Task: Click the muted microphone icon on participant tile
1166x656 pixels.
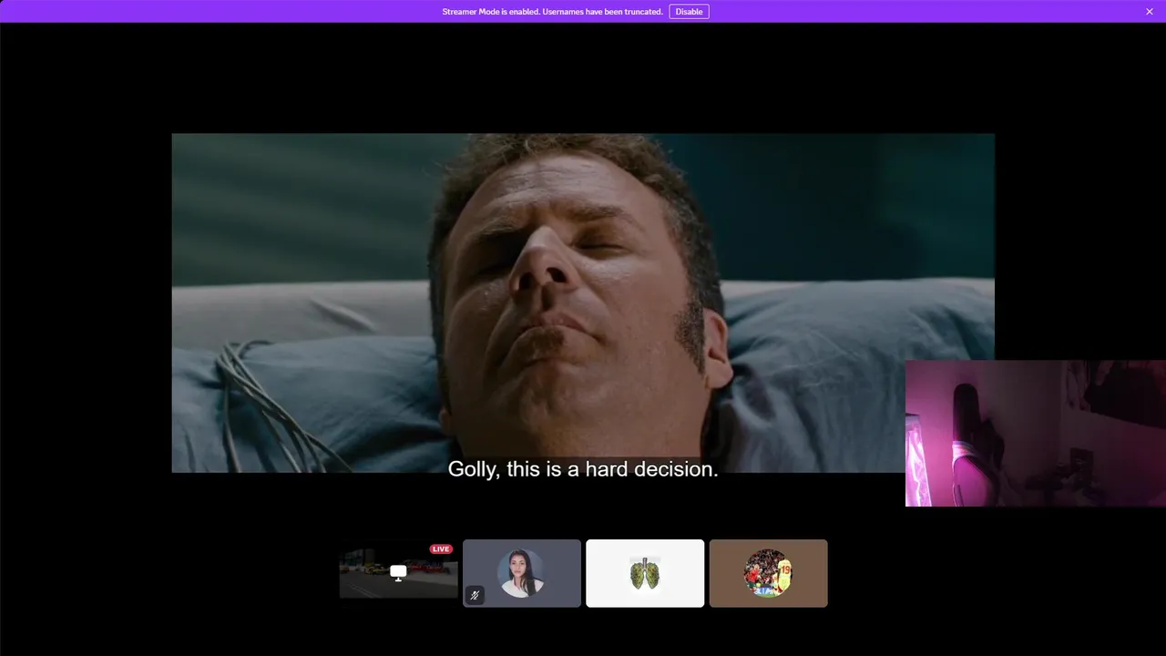Action: pyautogui.click(x=475, y=595)
